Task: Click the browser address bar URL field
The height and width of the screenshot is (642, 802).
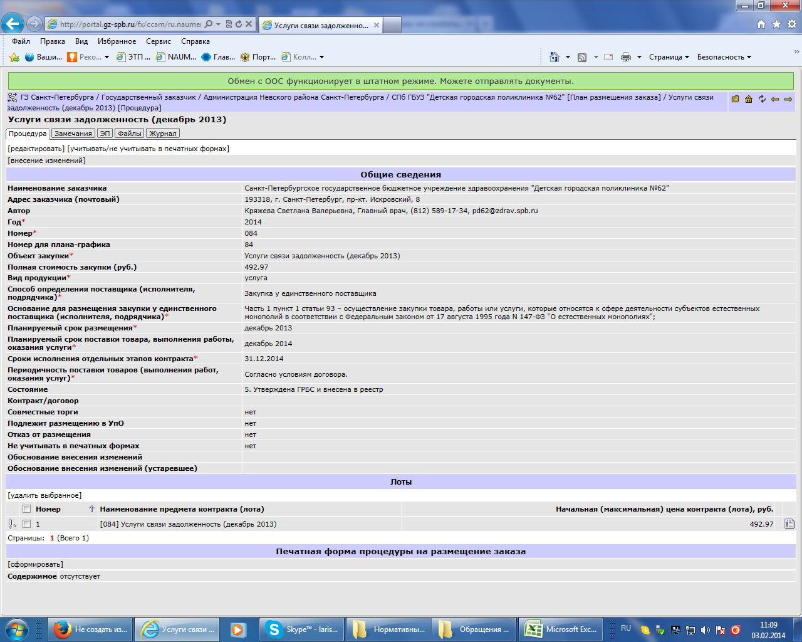Action: tap(130, 24)
